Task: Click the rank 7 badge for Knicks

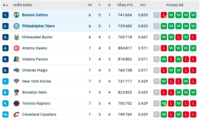Action: (x=6, y=81)
